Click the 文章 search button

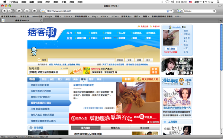pyautogui.click(x=129, y=60)
